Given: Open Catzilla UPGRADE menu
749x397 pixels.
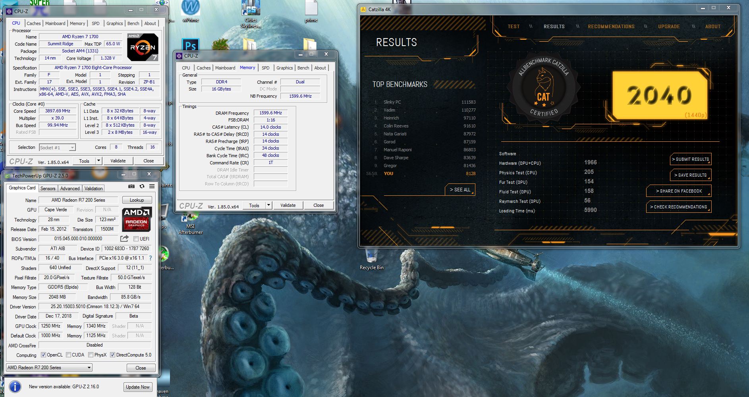Looking at the screenshot, I should 669,27.
